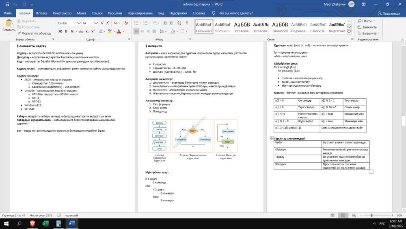406x229 pixels.
Task: Open Ribbon Display Options icon in title bar
Action: click(363, 4)
